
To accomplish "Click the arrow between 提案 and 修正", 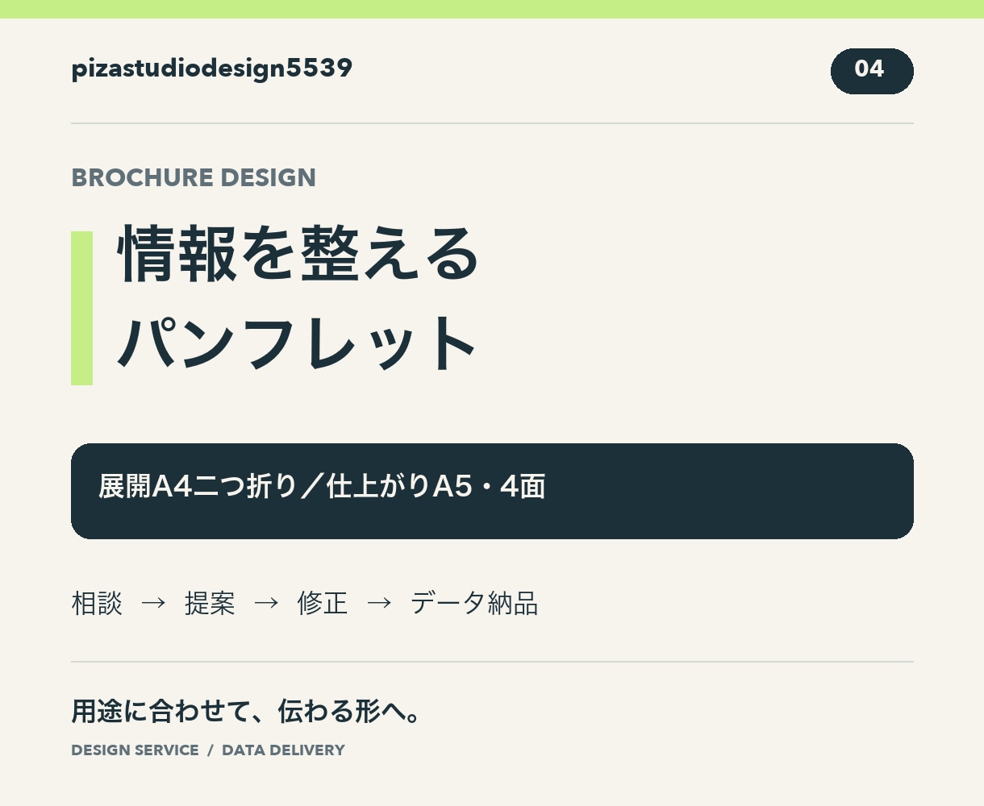I will pyautogui.click(x=266, y=603).
